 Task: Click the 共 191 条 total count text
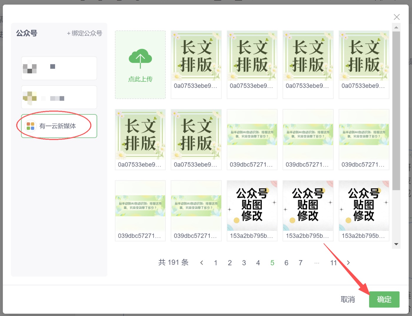click(x=173, y=262)
